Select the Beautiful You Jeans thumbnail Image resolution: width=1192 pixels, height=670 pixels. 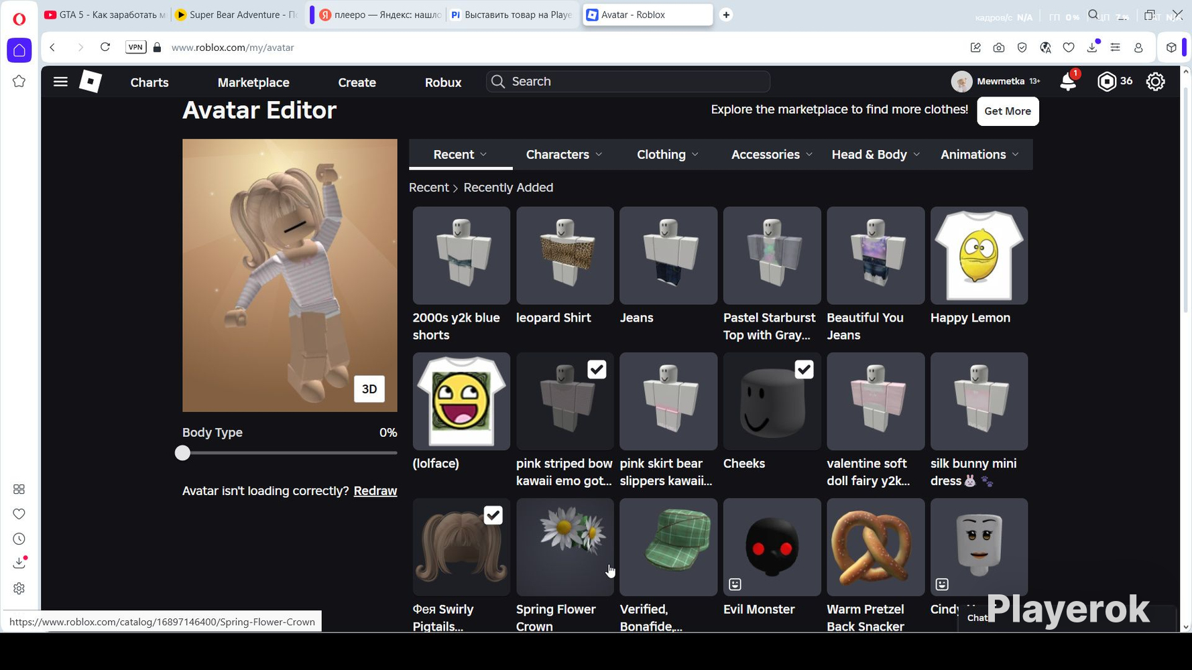pos(876,255)
